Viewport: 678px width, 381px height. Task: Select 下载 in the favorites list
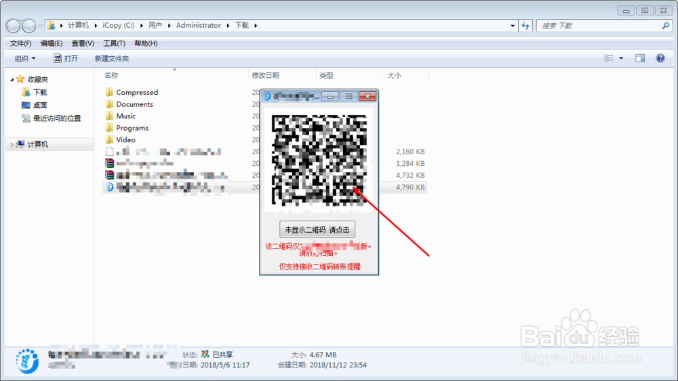tap(40, 92)
